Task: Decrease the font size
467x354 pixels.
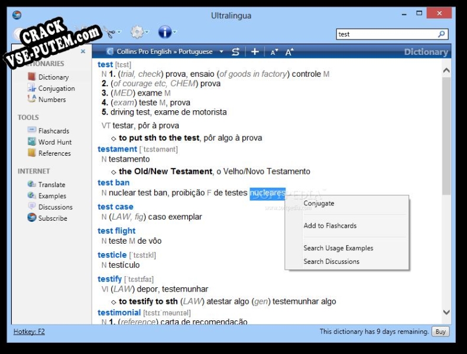Action: pos(274,52)
